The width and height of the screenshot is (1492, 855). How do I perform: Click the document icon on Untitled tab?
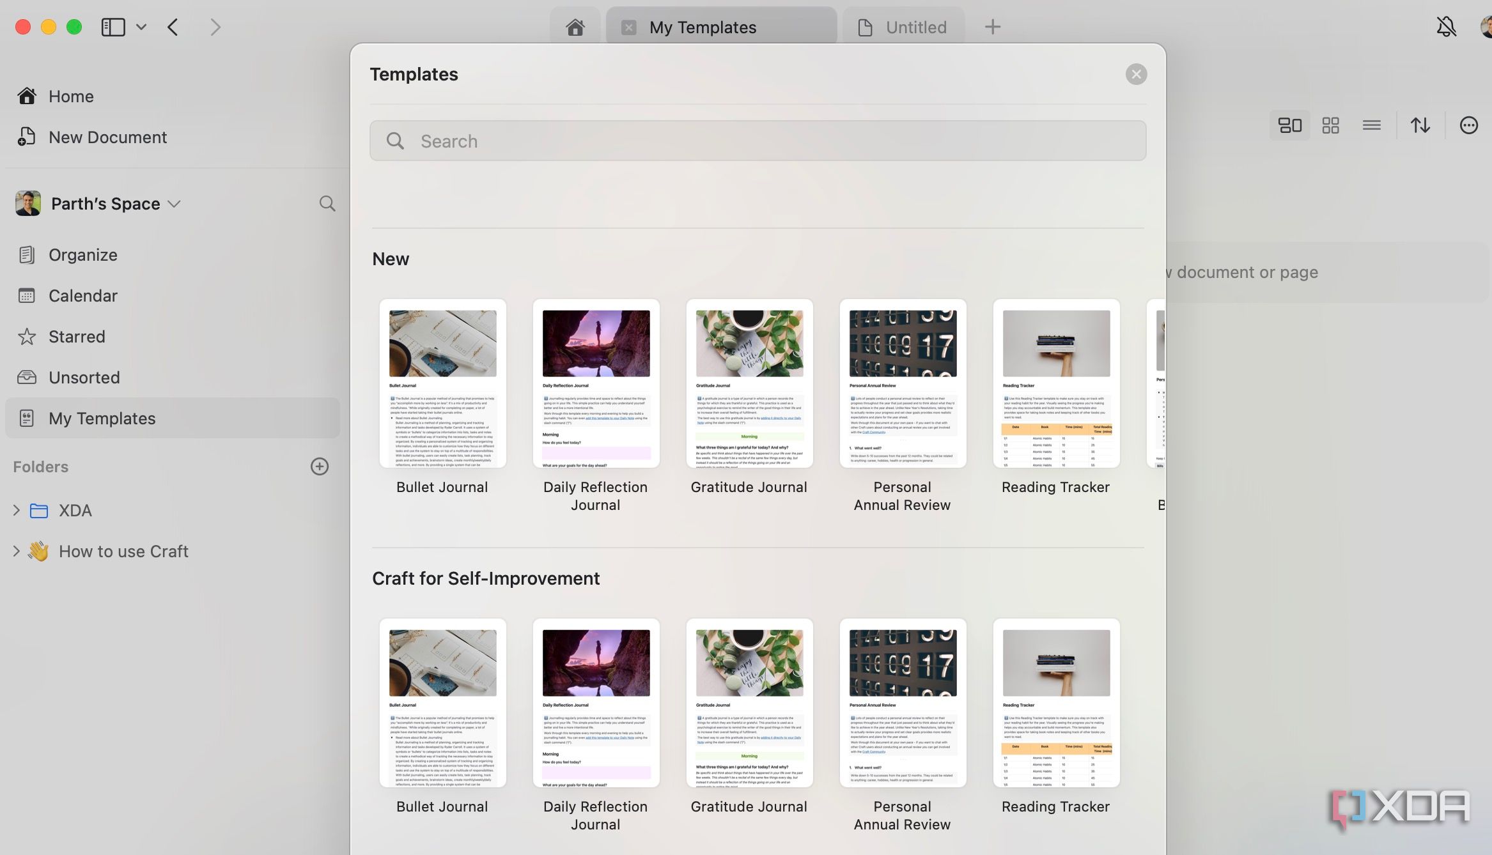(865, 27)
